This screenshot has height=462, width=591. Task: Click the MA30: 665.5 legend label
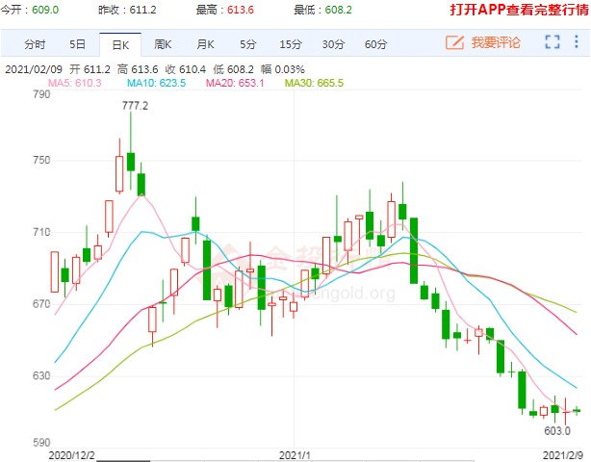tap(314, 83)
